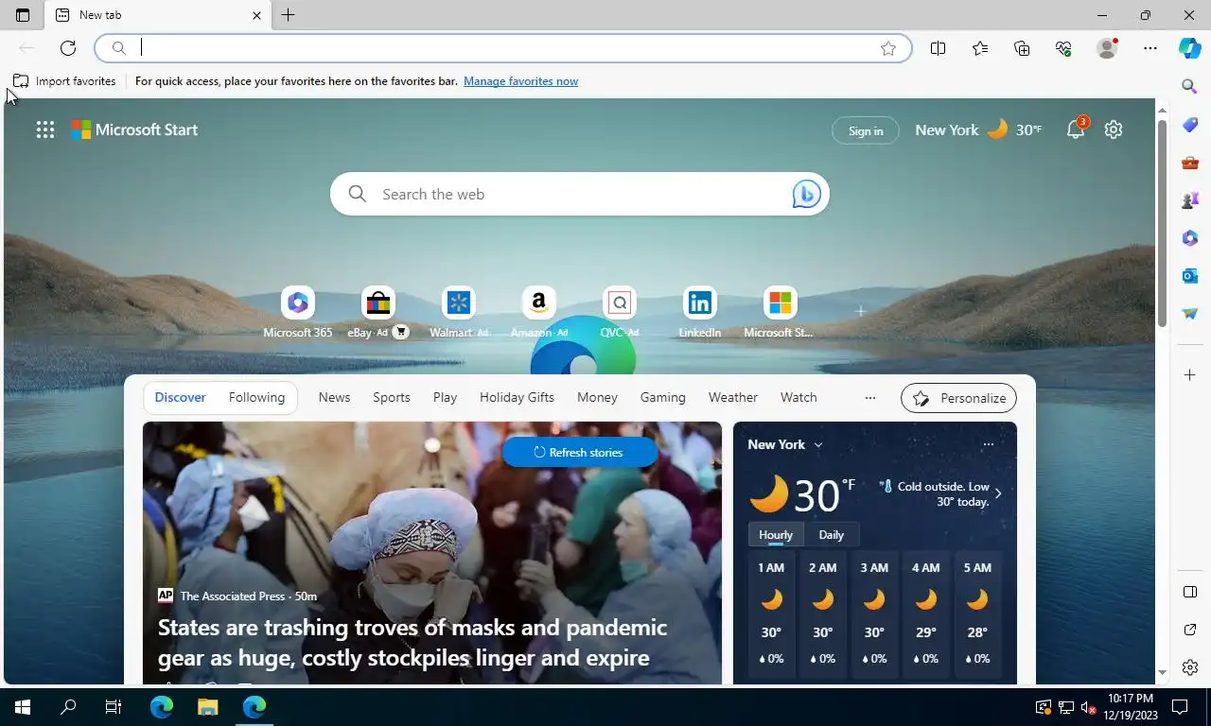1211x726 pixels.
Task: Open page settings gear icon
Action: tap(1114, 130)
